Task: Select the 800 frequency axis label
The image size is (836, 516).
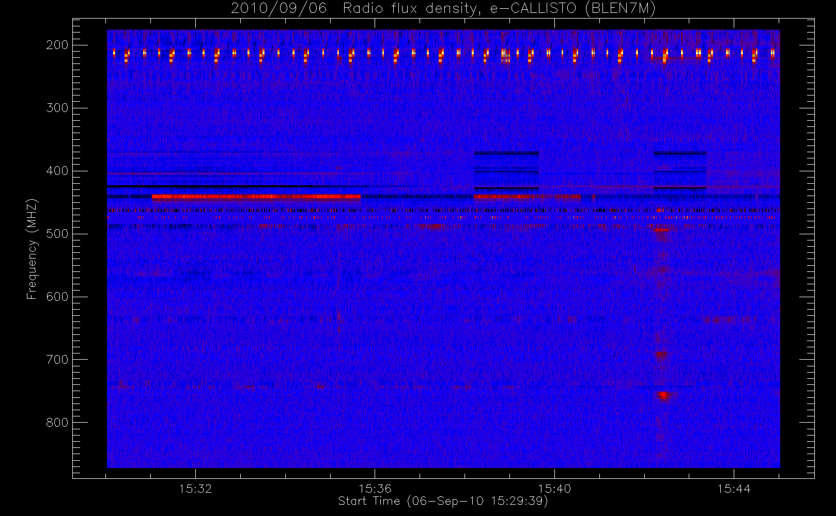Action: coord(57,423)
